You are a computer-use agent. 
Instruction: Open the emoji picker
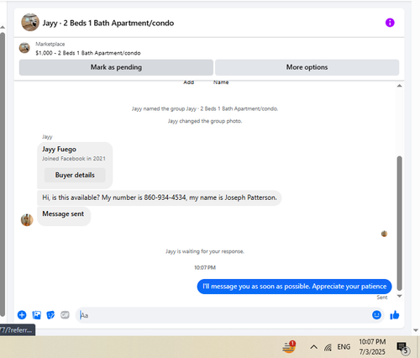point(376,315)
